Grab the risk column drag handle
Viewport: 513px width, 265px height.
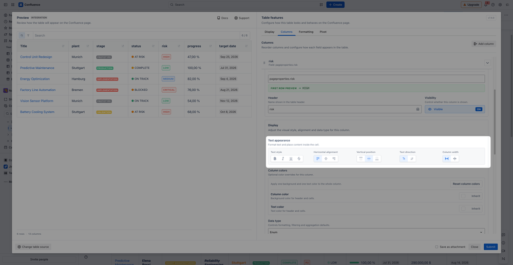pos(264,63)
